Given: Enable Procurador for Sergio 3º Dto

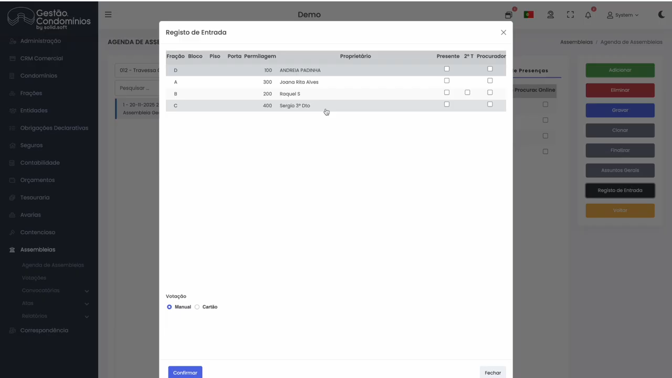Looking at the screenshot, I should point(490,104).
